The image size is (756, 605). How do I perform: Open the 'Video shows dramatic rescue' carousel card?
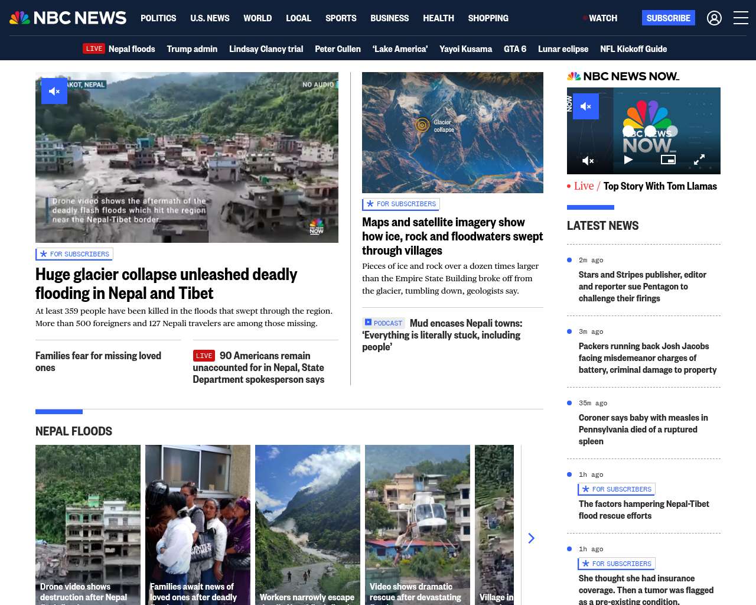pyautogui.click(x=418, y=525)
